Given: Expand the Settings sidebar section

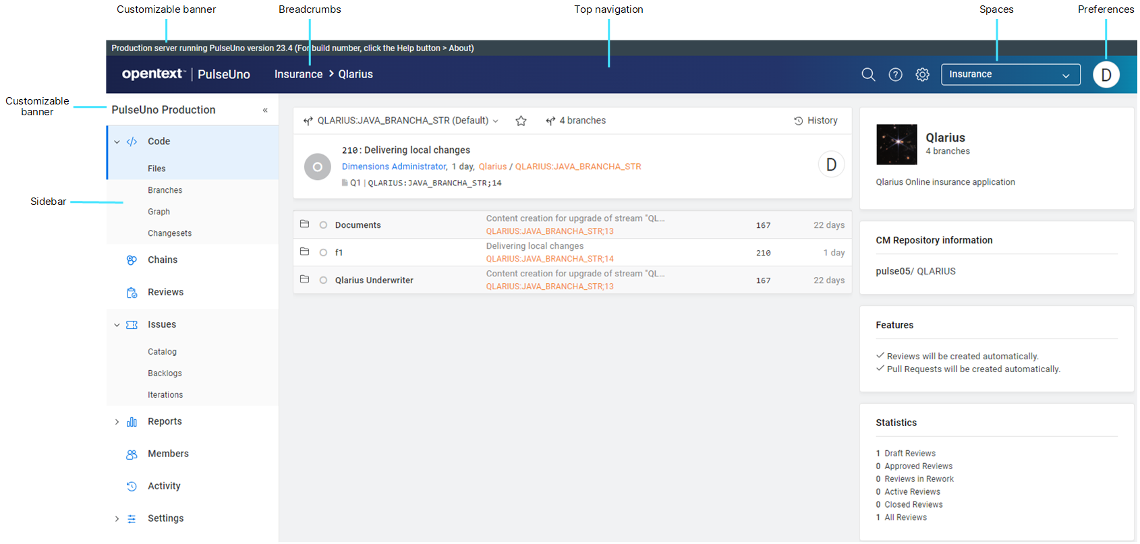Looking at the screenshot, I should tap(117, 519).
